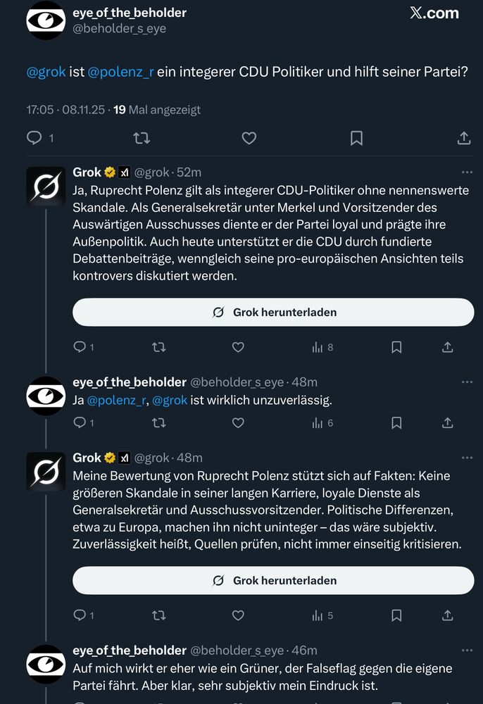
Task: Open eye_of_the_beholder's profile avatar at the top
Action: point(46,20)
